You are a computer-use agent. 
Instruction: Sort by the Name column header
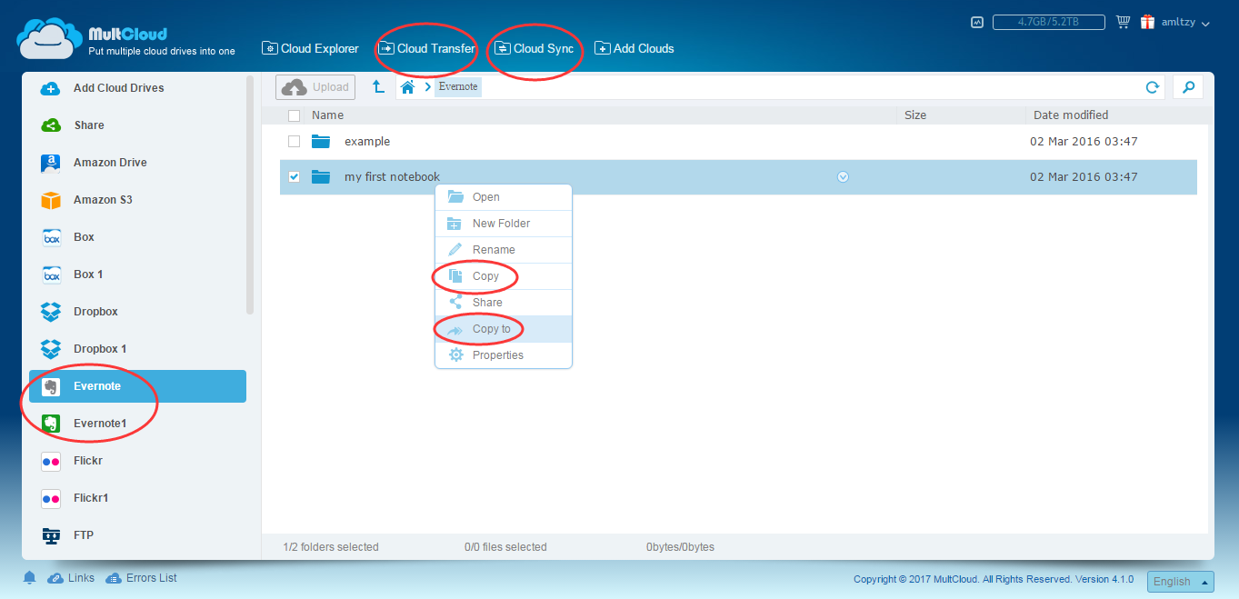click(327, 115)
